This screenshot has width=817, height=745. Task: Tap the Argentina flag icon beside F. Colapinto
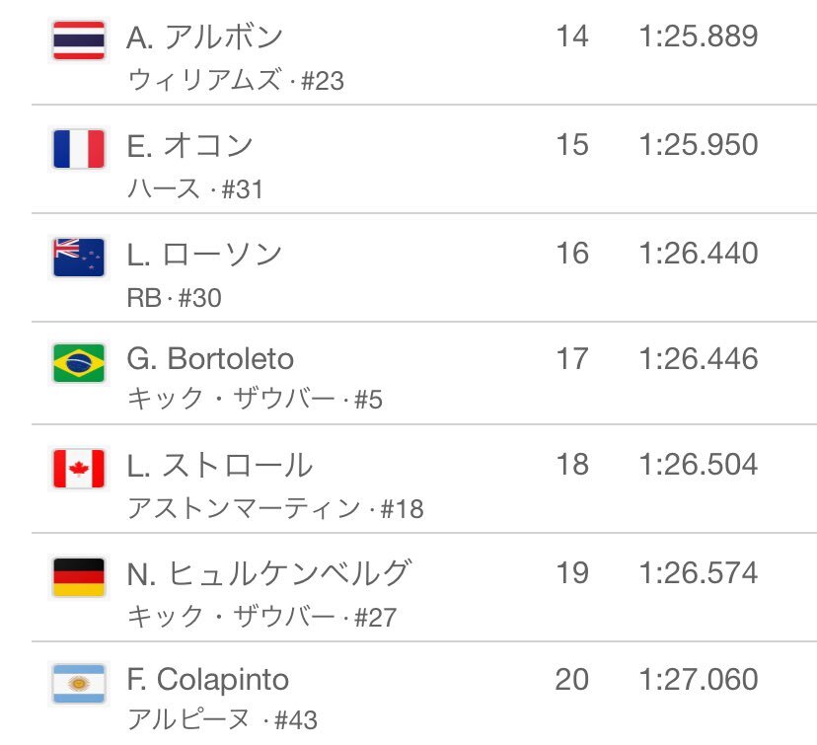79,684
